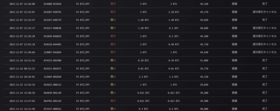This screenshot has height=111, width=280.
Task: Select the timestamp 2015-12-07 21:48:06
Action: coord(22,52)
